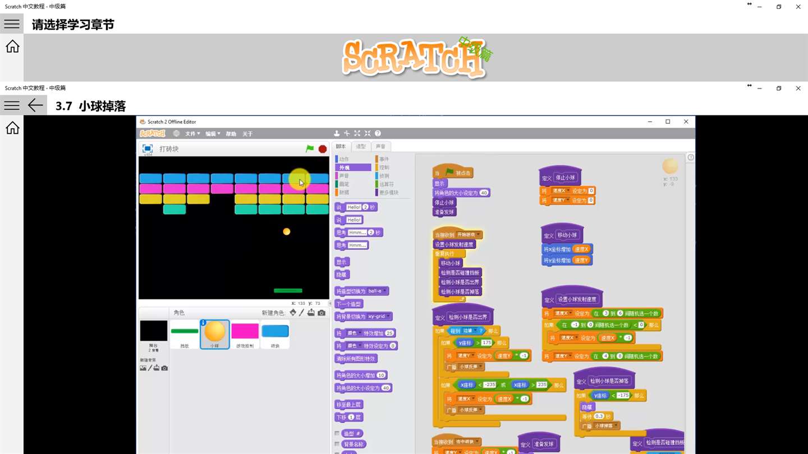Select 更多模块 block category
This screenshot has width=808, height=454.
pyautogui.click(x=388, y=192)
